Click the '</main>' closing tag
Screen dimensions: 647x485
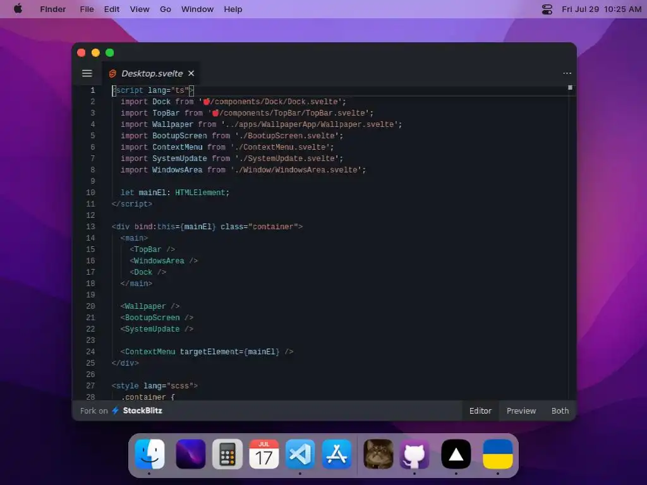tap(136, 284)
